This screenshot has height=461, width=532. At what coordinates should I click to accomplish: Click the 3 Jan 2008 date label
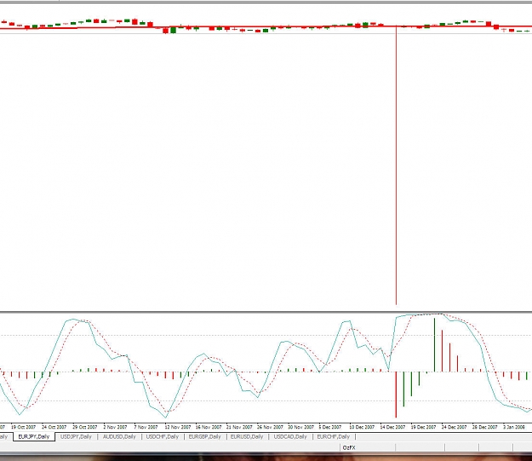click(x=513, y=427)
